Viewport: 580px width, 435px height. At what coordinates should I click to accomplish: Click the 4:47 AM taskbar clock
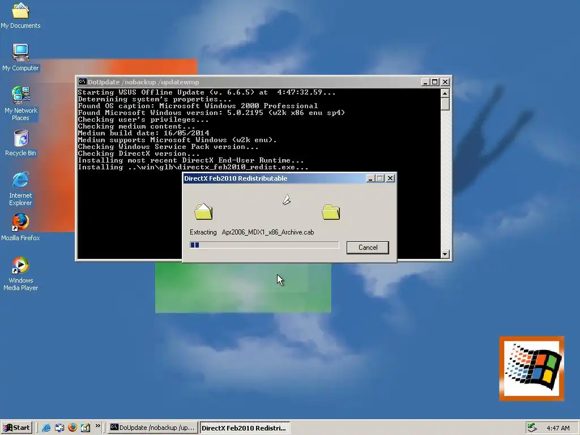[x=558, y=428]
